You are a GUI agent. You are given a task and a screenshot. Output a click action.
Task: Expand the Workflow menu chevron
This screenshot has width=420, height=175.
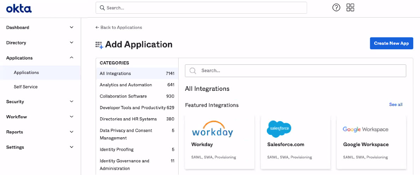(x=72, y=117)
